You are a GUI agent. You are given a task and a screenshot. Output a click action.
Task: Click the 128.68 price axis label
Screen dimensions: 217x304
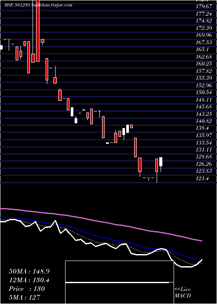tap(204, 157)
